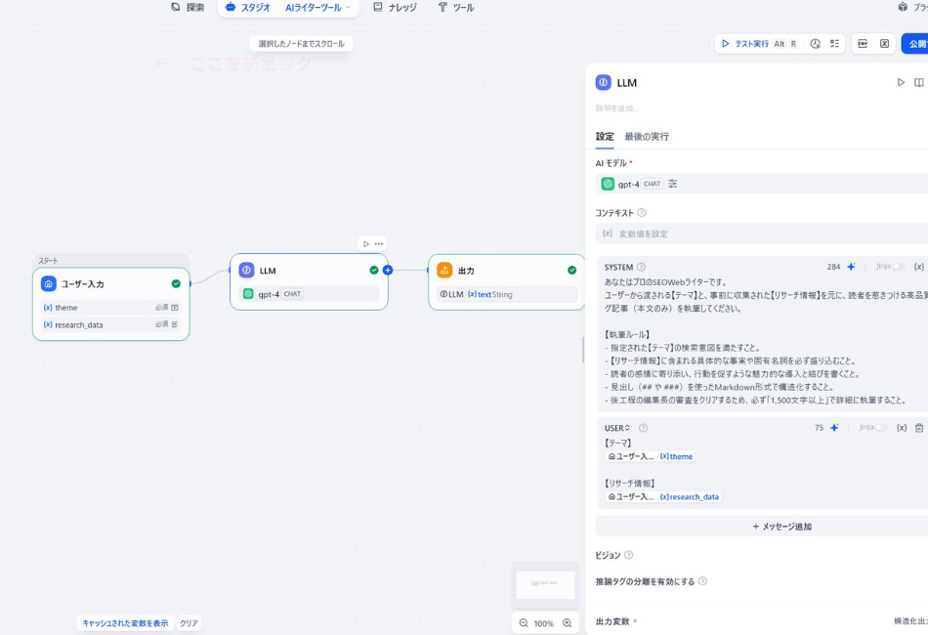Click the zoom out magnifier icon
The image size is (928, 635).
[524, 622]
